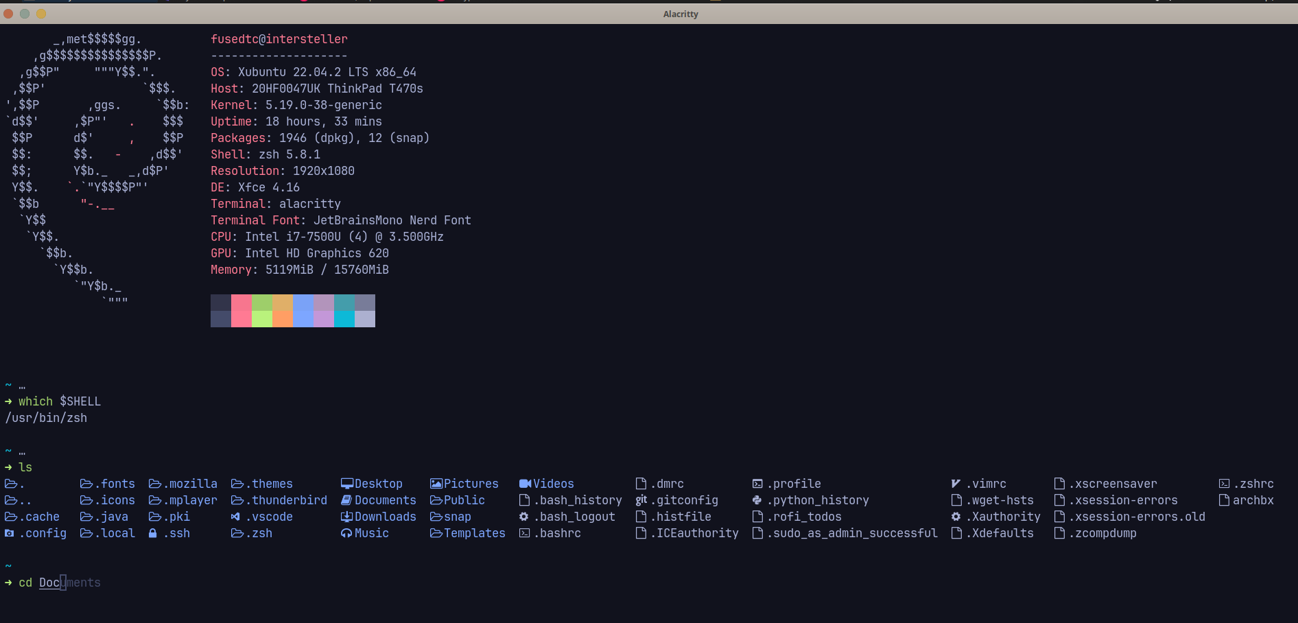Click the .zsh directory name
Screen dimensions: 1298x623
point(259,533)
